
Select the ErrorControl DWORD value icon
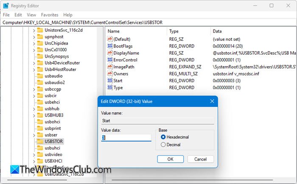point(109,60)
